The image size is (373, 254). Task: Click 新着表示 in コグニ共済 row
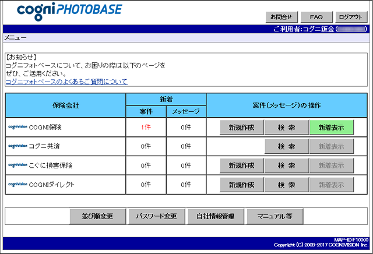pos(332,146)
